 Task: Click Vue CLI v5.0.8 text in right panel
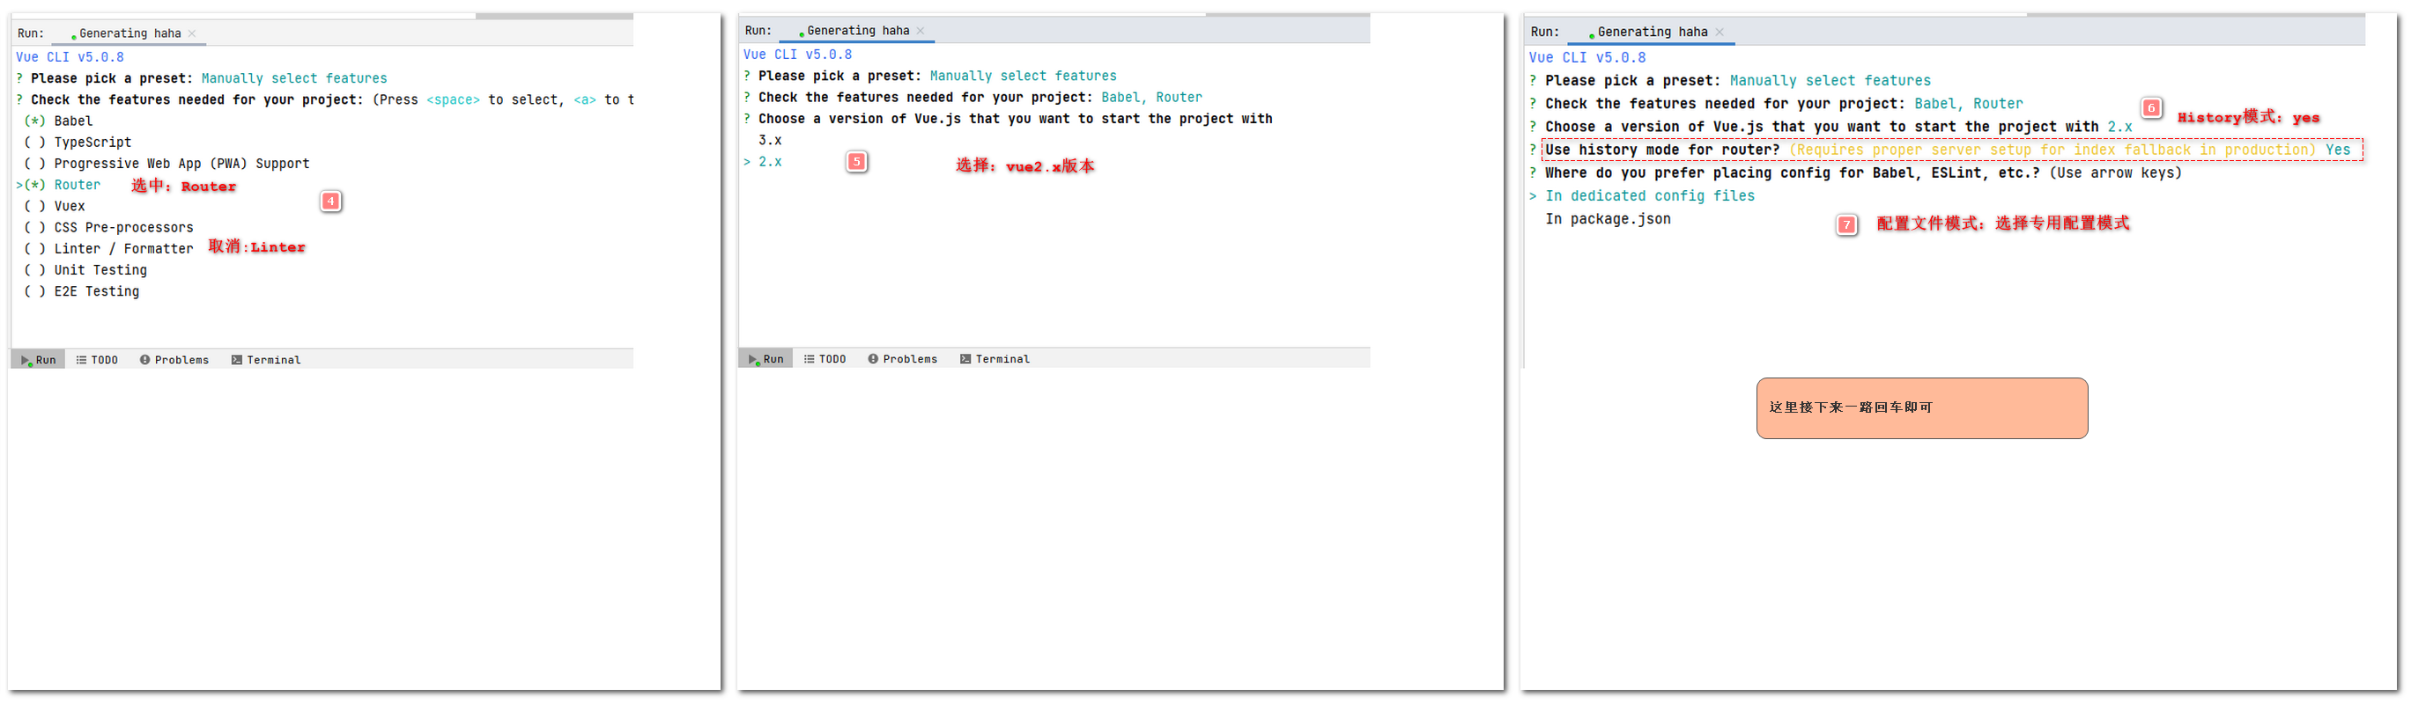pyautogui.click(x=1587, y=58)
